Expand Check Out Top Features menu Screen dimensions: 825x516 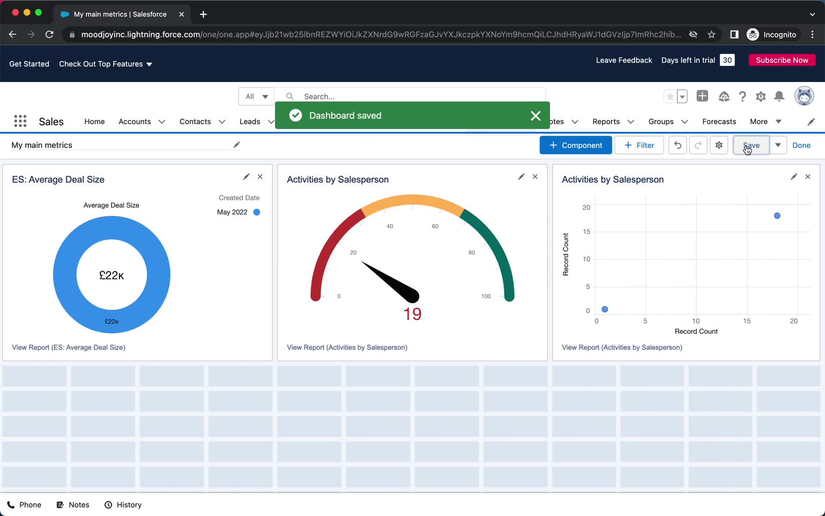tap(106, 64)
